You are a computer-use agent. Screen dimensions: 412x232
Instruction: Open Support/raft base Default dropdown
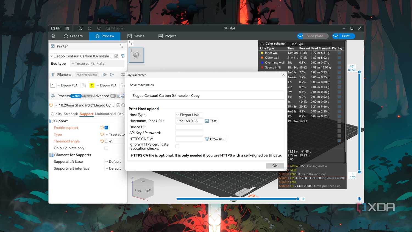115,162
